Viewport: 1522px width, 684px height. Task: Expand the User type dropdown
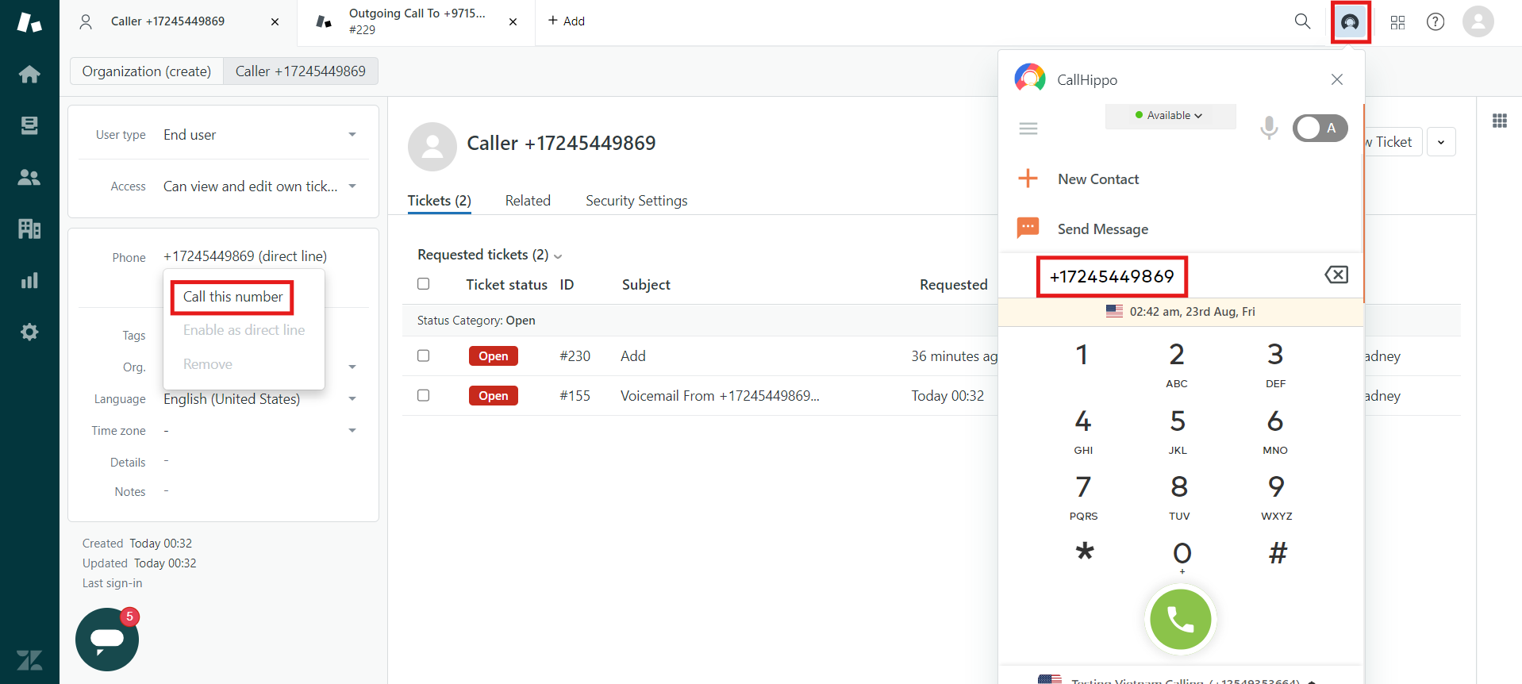coord(352,135)
